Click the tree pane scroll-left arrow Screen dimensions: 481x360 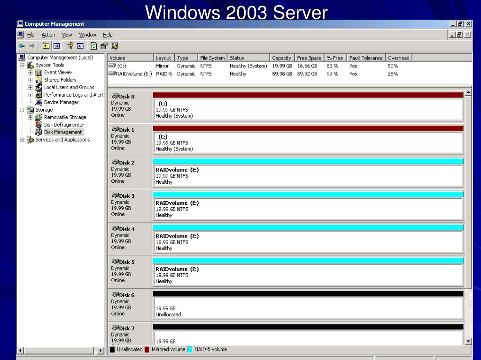pyautogui.click(x=21, y=350)
